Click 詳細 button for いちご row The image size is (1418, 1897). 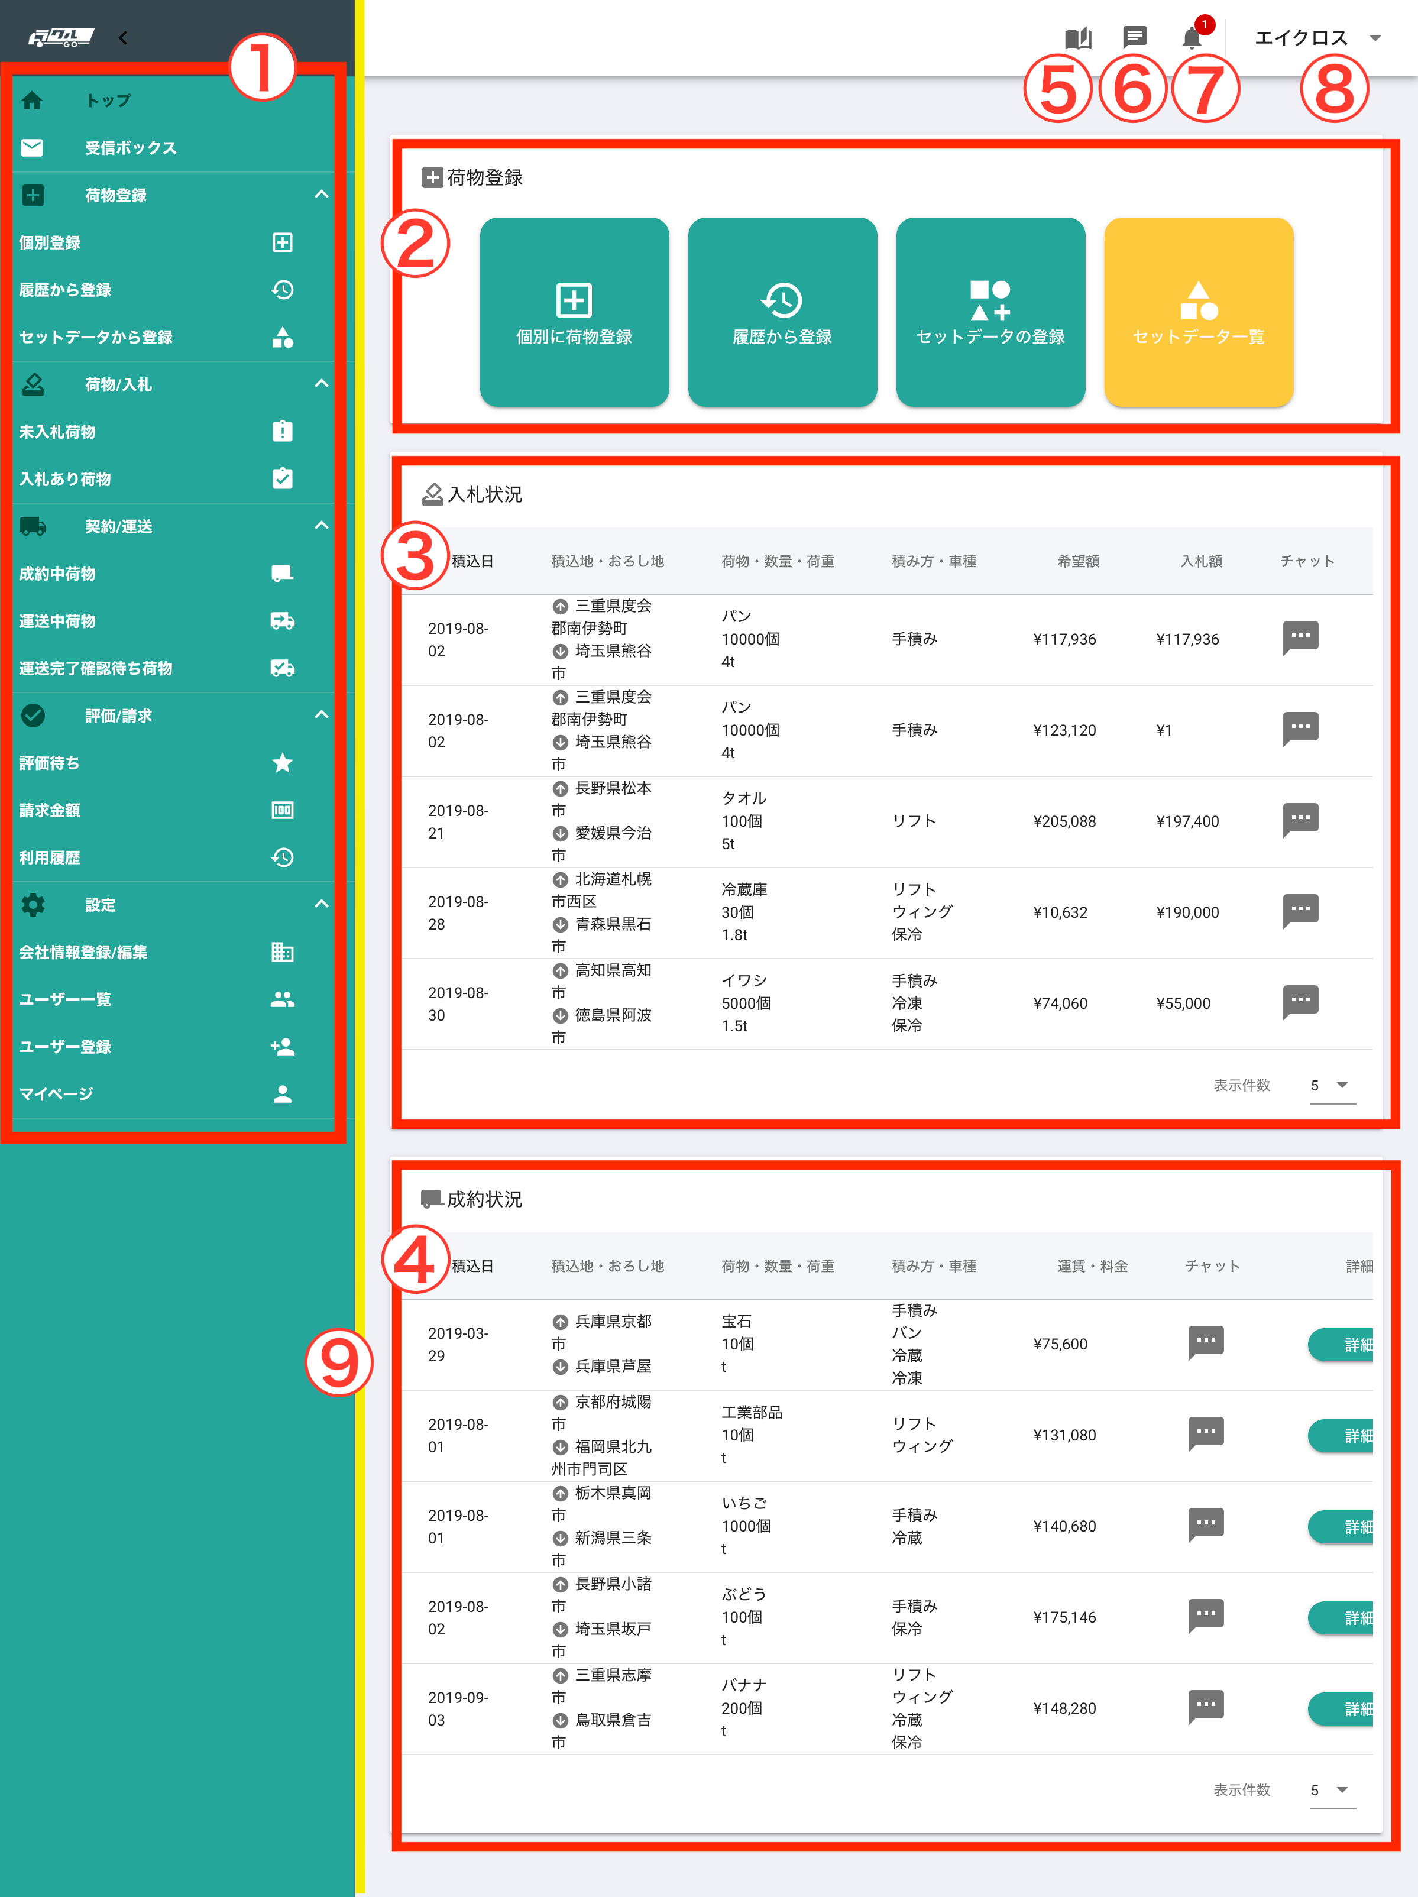coord(1341,1526)
